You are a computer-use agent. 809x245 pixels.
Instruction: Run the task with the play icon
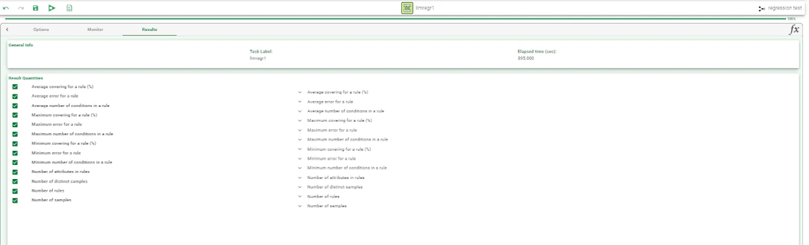pyautogui.click(x=52, y=8)
